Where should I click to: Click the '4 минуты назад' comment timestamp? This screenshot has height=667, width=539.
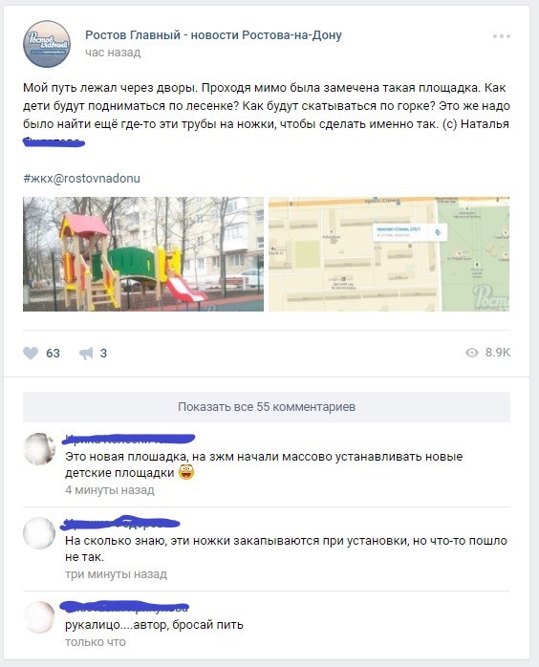110,490
